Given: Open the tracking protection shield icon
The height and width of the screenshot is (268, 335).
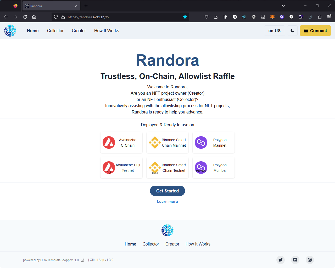Looking at the screenshot, I should click(56, 17).
